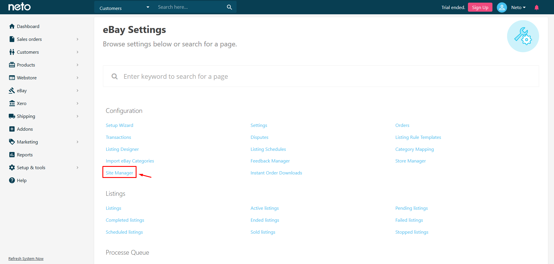
Task: Open Instant Order Downloads link
Action: pos(276,173)
